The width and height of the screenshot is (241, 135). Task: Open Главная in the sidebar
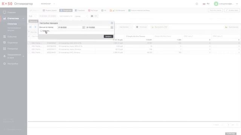click(x=12, y=12)
